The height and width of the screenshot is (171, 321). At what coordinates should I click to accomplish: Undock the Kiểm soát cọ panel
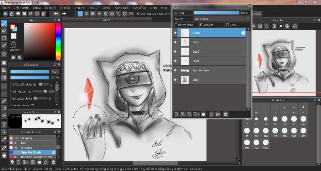pos(55,65)
